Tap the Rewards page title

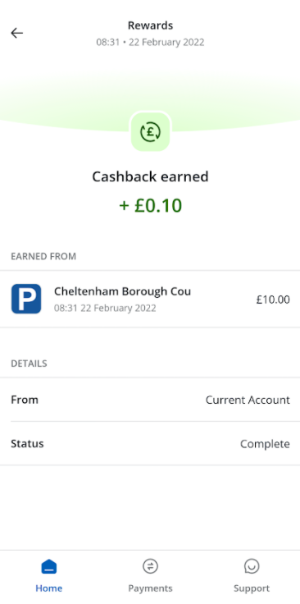pyautogui.click(x=150, y=25)
